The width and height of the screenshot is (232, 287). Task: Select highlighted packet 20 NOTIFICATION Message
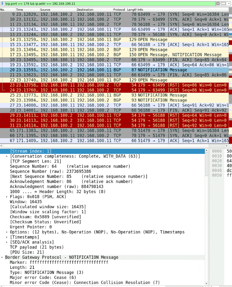114,70
